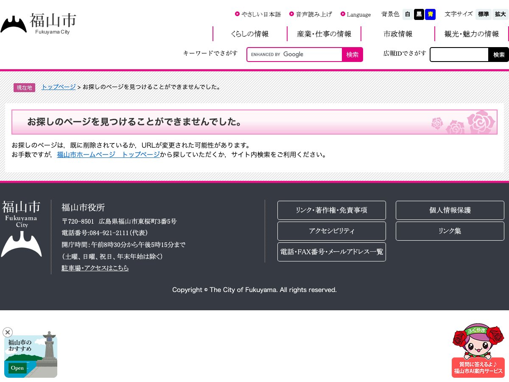509x382 pixels.
Task: Open Language selection link
Action: point(355,14)
